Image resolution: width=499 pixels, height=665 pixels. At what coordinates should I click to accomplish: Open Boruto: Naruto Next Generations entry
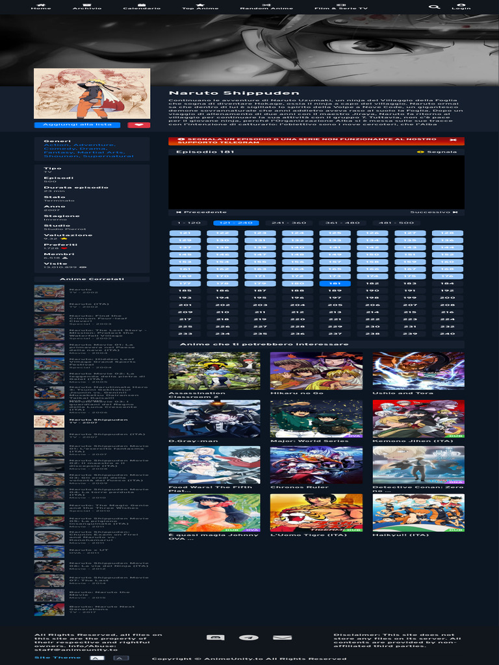92,609
